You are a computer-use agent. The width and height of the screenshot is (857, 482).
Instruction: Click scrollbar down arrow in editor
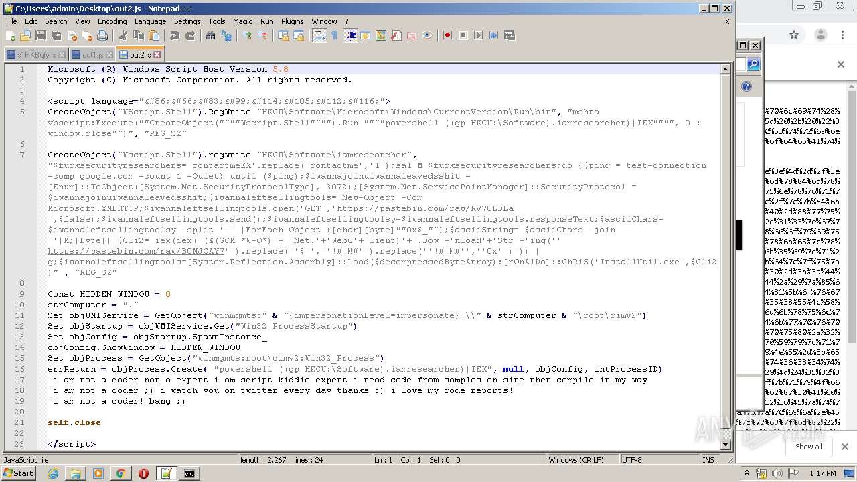(725, 445)
